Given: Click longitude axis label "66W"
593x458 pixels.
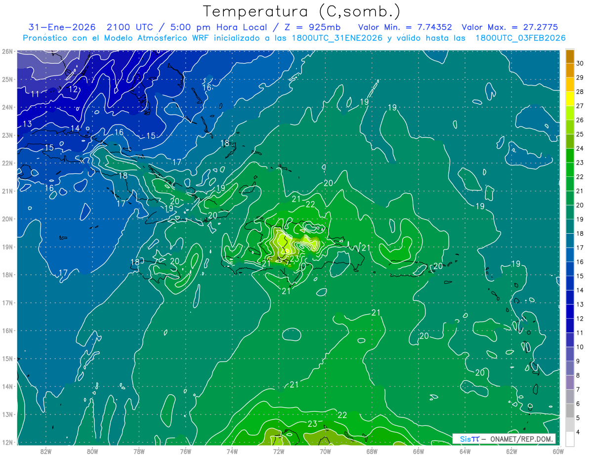Looking at the screenshot, I should tap(419, 451).
